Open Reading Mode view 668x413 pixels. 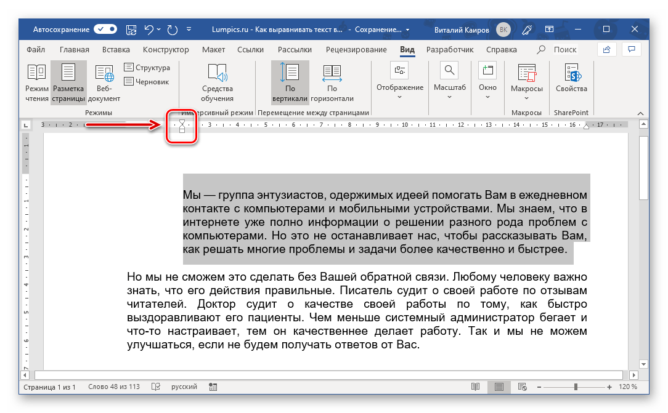click(36, 83)
